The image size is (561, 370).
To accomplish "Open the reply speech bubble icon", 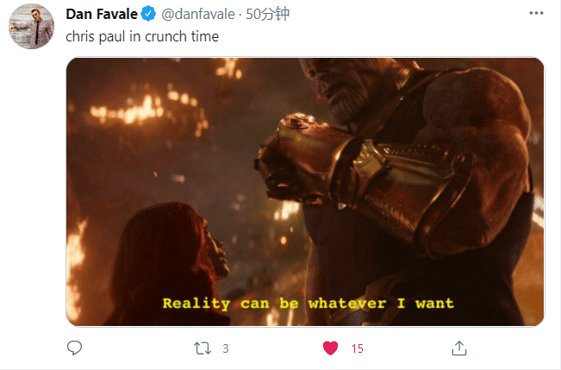I will click(74, 348).
